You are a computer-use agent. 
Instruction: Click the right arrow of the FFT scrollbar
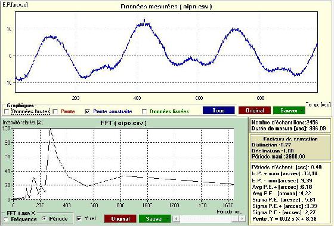[x=242, y=219]
